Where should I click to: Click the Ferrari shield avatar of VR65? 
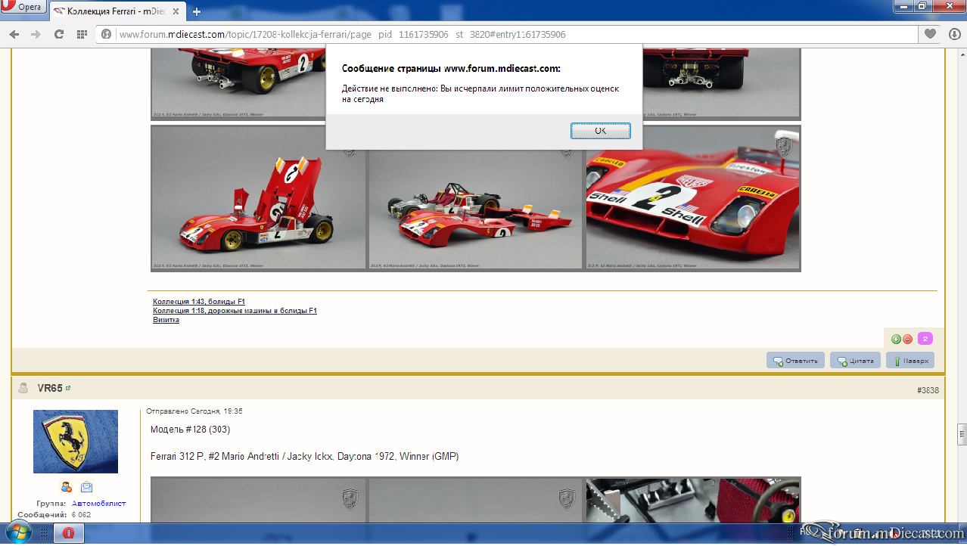[76, 442]
